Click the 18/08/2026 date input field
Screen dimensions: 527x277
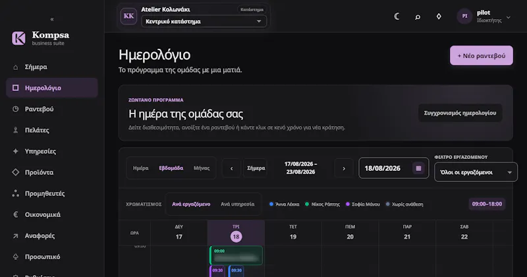click(393, 168)
